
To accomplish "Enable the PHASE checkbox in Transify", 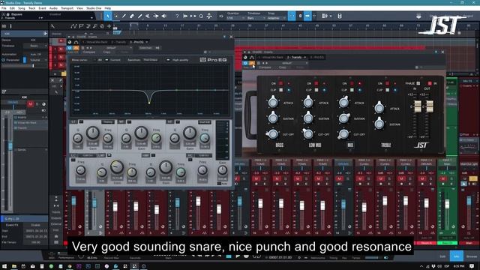I will (x=418, y=83).
